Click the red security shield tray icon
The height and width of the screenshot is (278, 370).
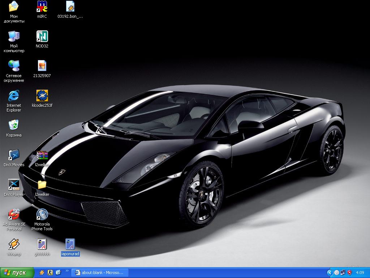[x=349, y=273]
